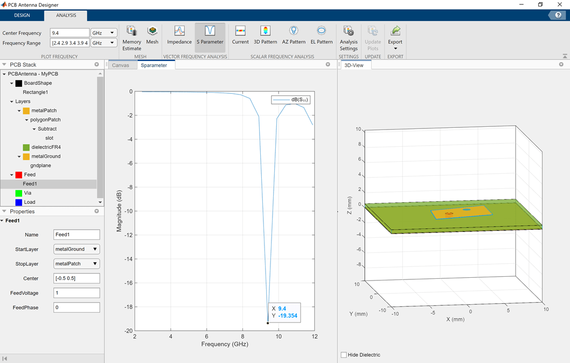Open the Center Frequency unit dropdown
The width and height of the screenshot is (570, 363).
coord(104,33)
